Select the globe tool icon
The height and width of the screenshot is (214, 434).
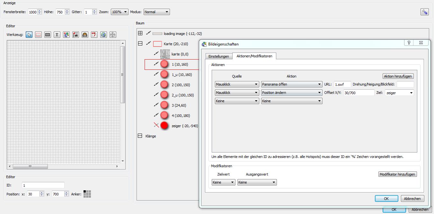[103, 35]
